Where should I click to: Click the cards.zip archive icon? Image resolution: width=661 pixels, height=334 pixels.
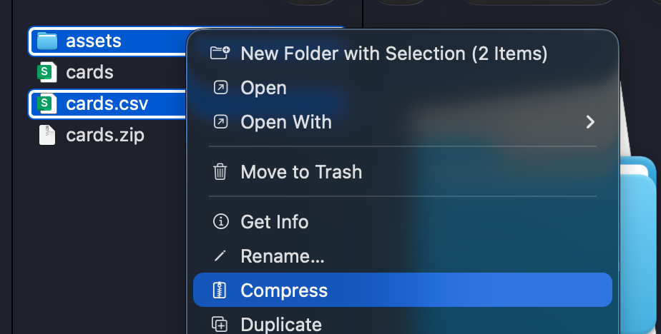(46, 135)
